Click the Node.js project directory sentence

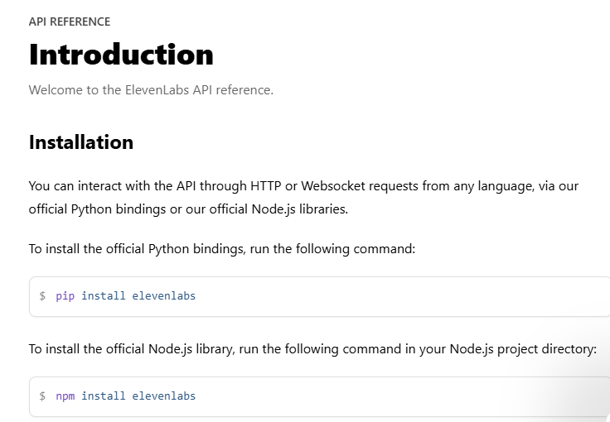click(x=312, y=349)
